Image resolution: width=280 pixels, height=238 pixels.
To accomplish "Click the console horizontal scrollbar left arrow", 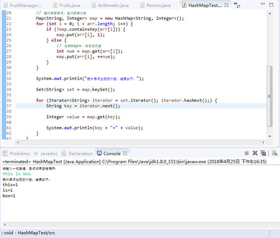I will pyautogui.click(x=5, y=224).
